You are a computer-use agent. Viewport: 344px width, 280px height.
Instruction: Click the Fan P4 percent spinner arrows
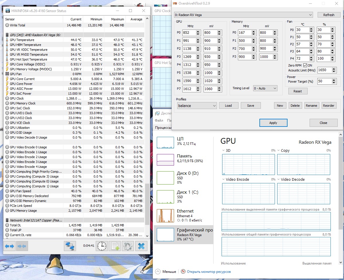(333, 59)
